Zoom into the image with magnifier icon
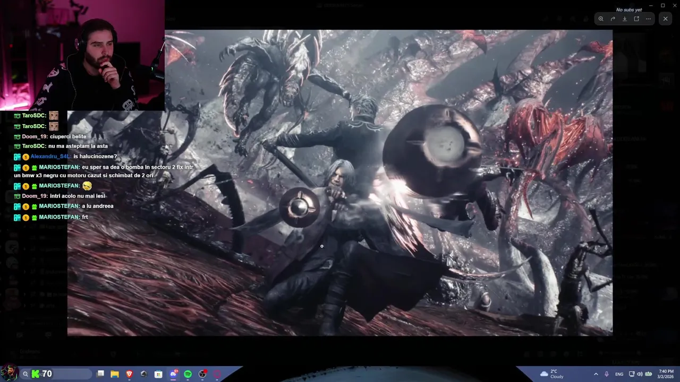Viewport: 680px width, 382px height. [x=601, y=19]
